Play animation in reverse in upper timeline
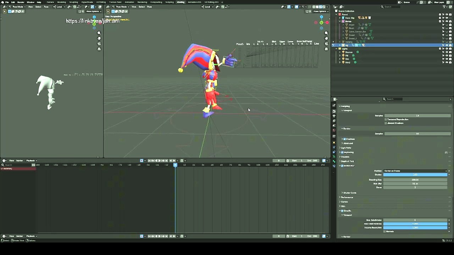Viewport: 454px width, 255px height. coord(156,161)
